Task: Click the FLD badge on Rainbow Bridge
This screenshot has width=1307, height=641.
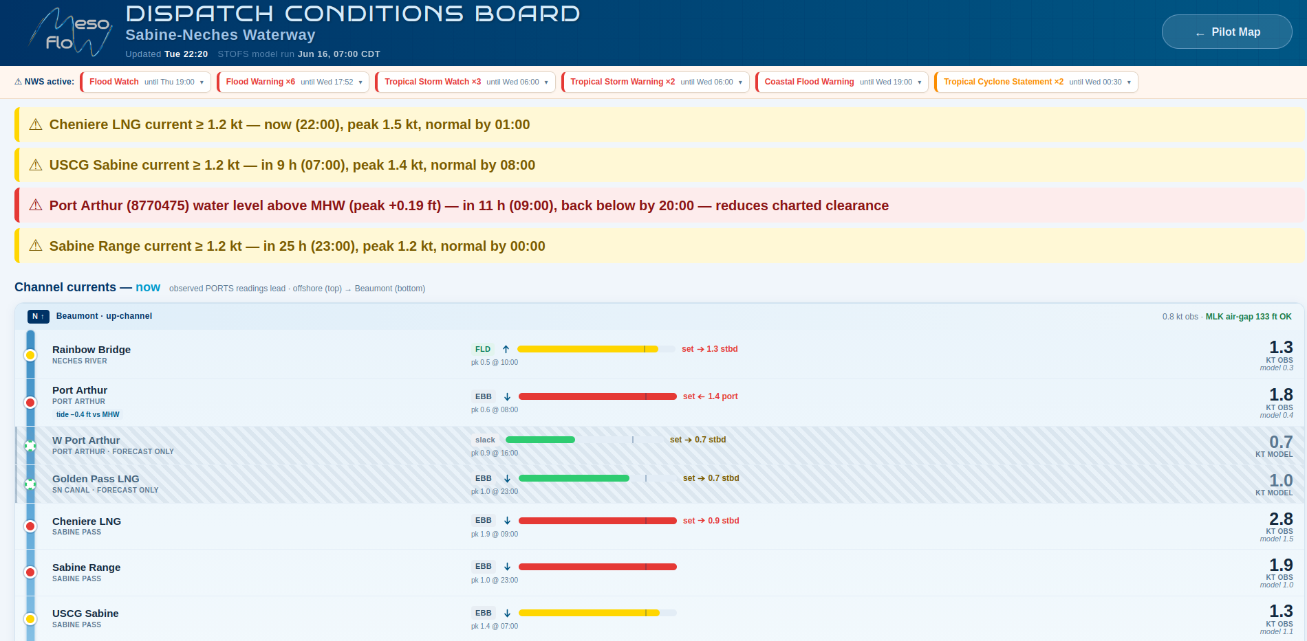Action: coord(483,349)
